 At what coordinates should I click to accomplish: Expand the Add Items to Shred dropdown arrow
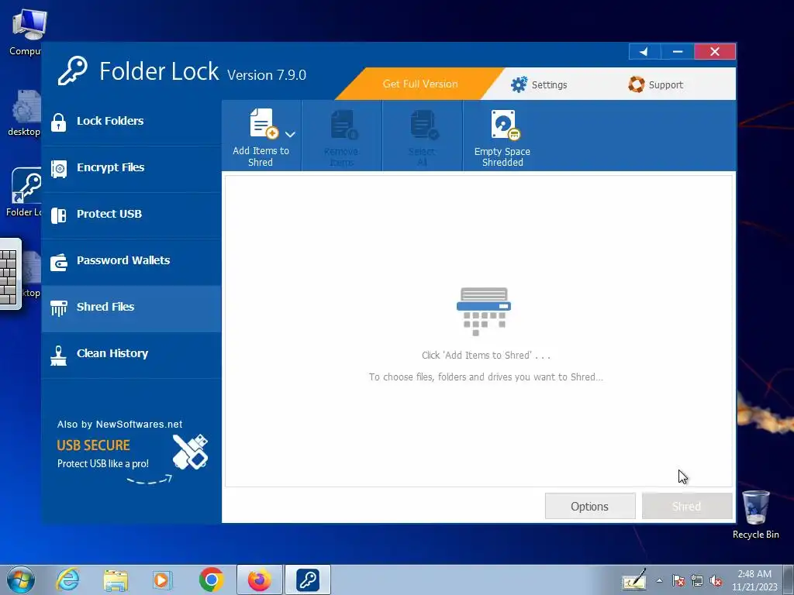[x=290, y=135]
